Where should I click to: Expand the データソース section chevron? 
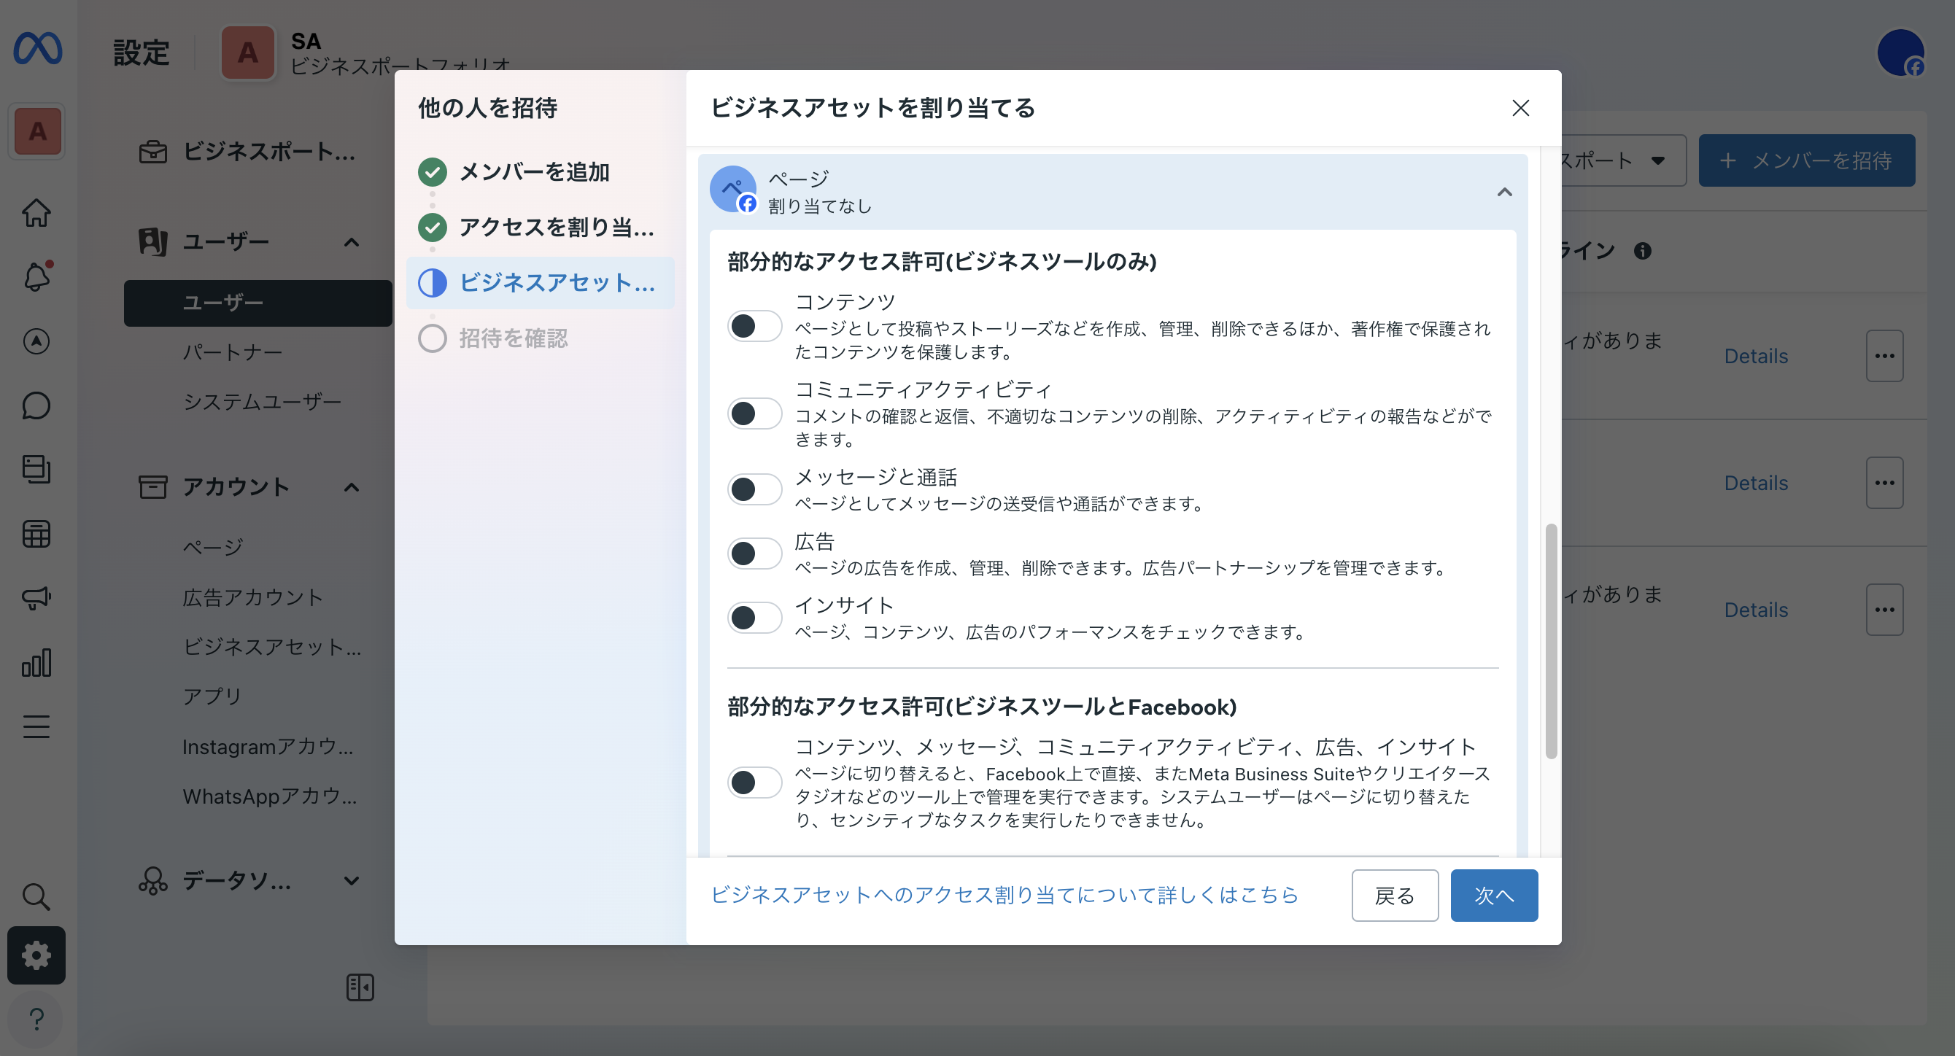[x=352, y=881]
